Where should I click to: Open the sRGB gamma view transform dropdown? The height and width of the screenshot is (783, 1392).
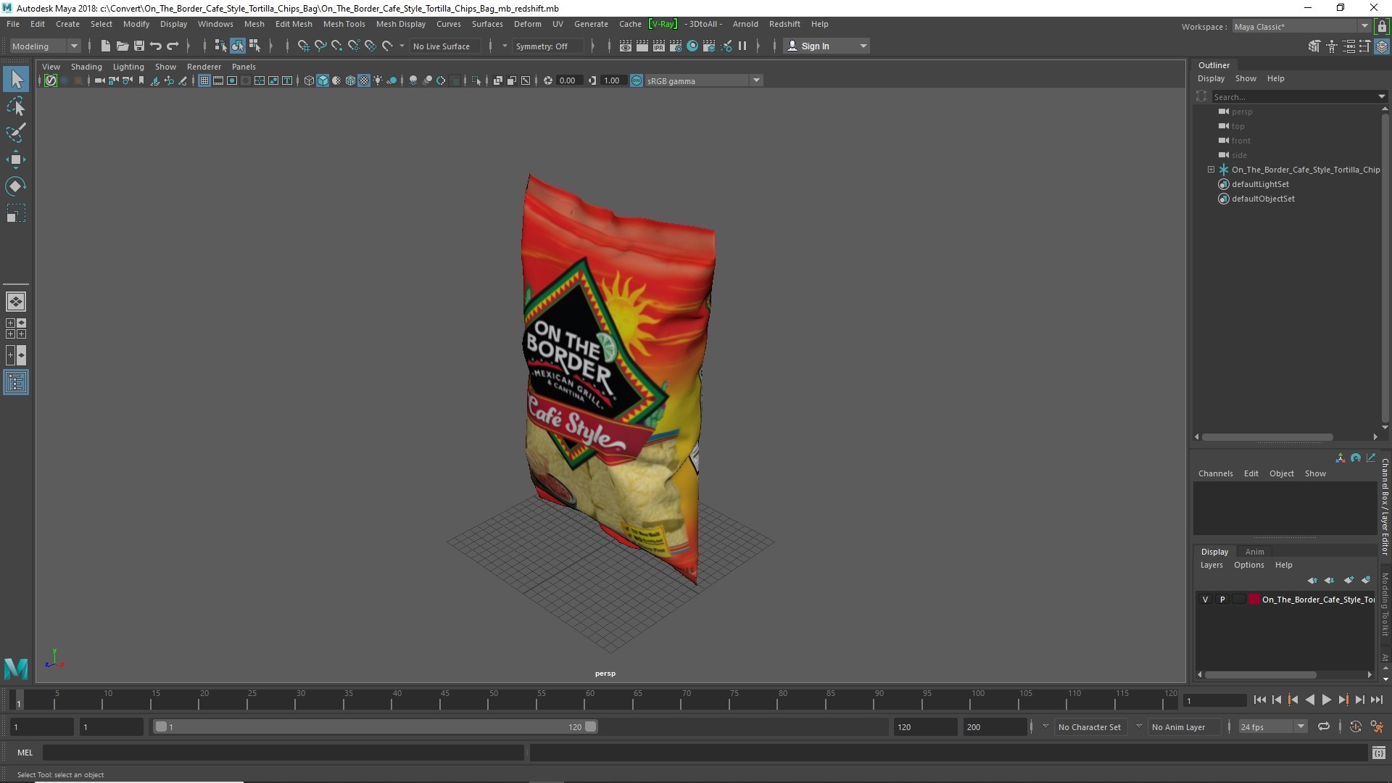pyautogui.click(x=703, y=80)
